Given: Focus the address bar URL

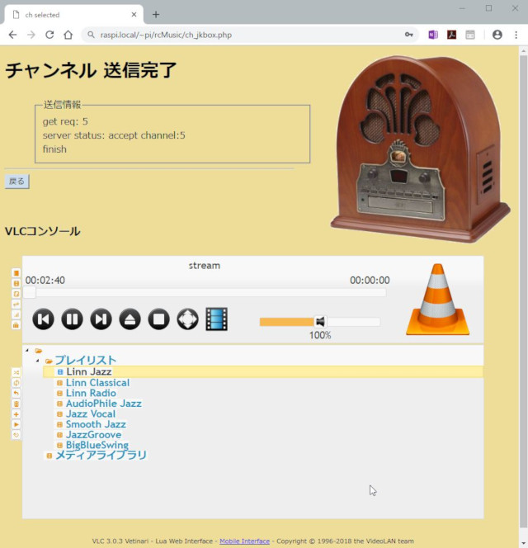Looking at the screenshot, I should 166,35.
